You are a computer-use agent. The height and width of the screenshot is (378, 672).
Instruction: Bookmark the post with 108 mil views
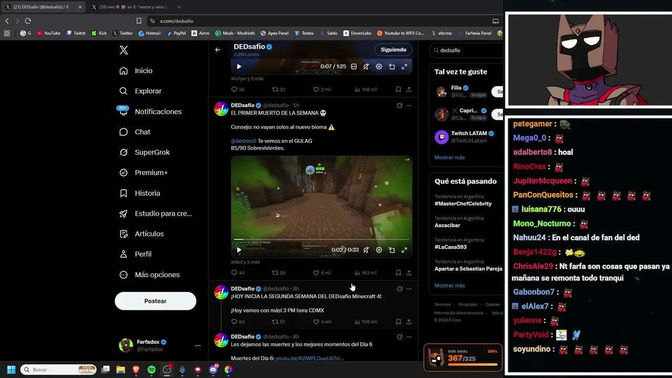[x=398, y=89]
